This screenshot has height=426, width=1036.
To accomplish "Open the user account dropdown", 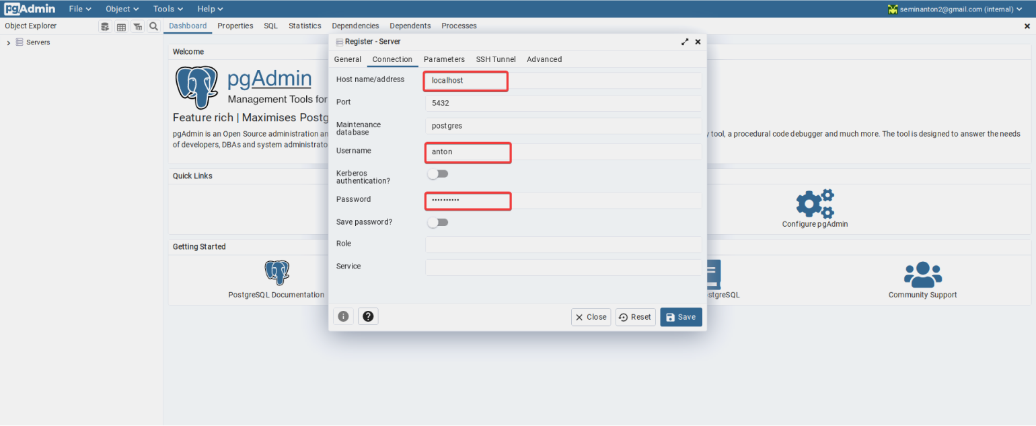I will tap(955, 9).
